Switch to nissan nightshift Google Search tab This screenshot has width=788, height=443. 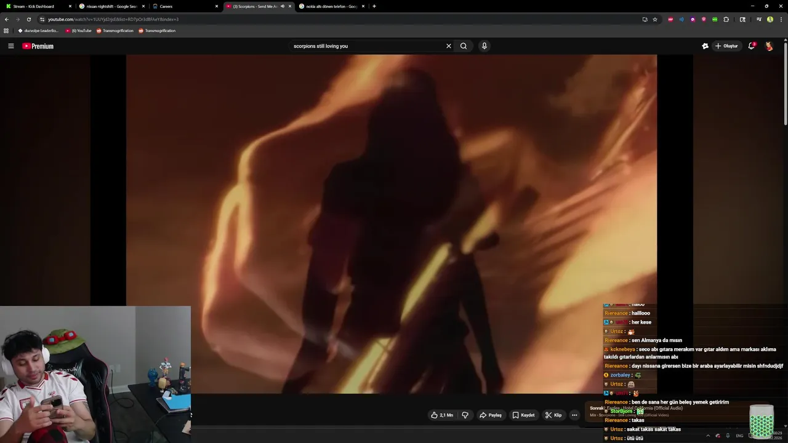(111, 6)
